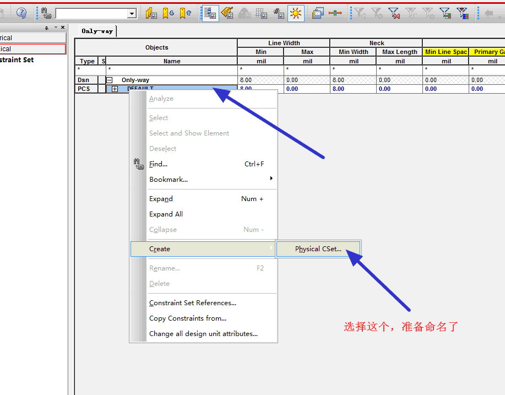Toggle the yellow sun highlight icon

[296, 13]
